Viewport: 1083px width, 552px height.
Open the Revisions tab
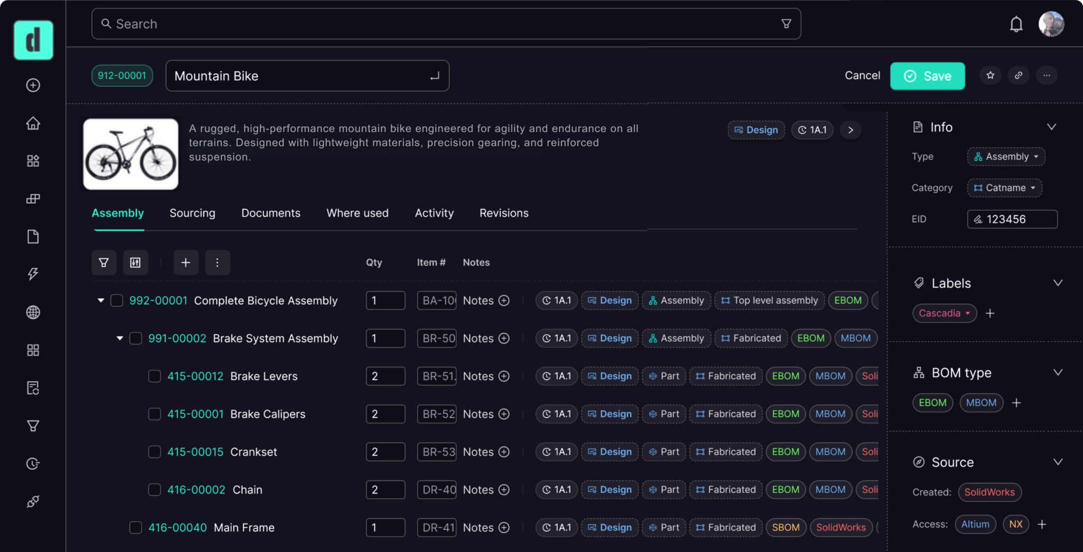coord(503,213)
